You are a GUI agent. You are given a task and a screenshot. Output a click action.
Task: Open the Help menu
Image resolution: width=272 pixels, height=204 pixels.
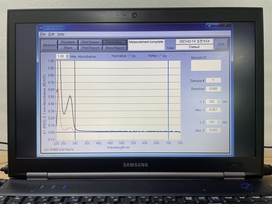pos(61,34)
